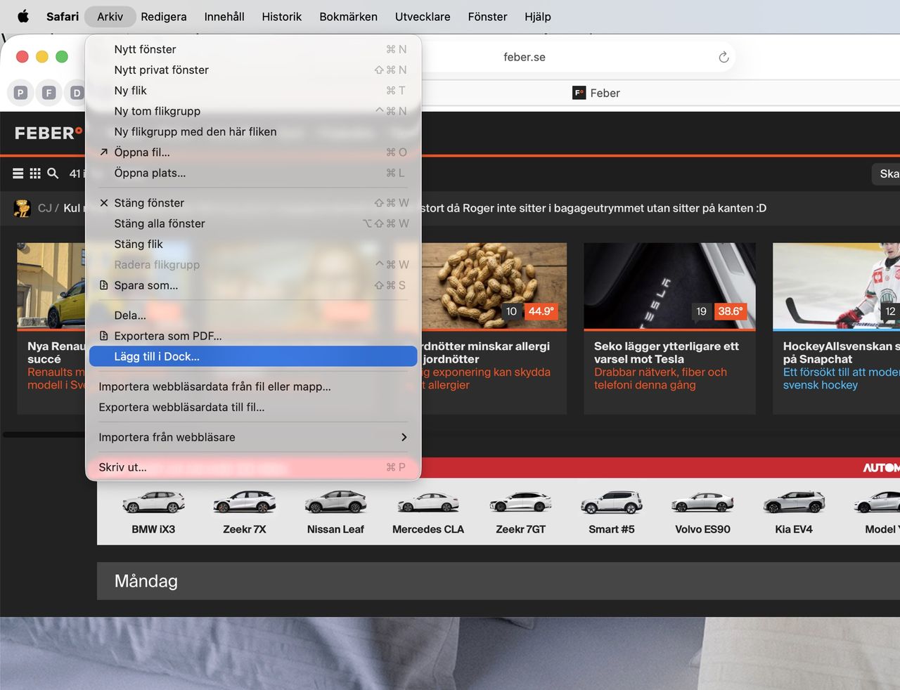Switch to grid view icon on Feber
The height and width of the screenshot is (690, 900).
click(35, 174)
